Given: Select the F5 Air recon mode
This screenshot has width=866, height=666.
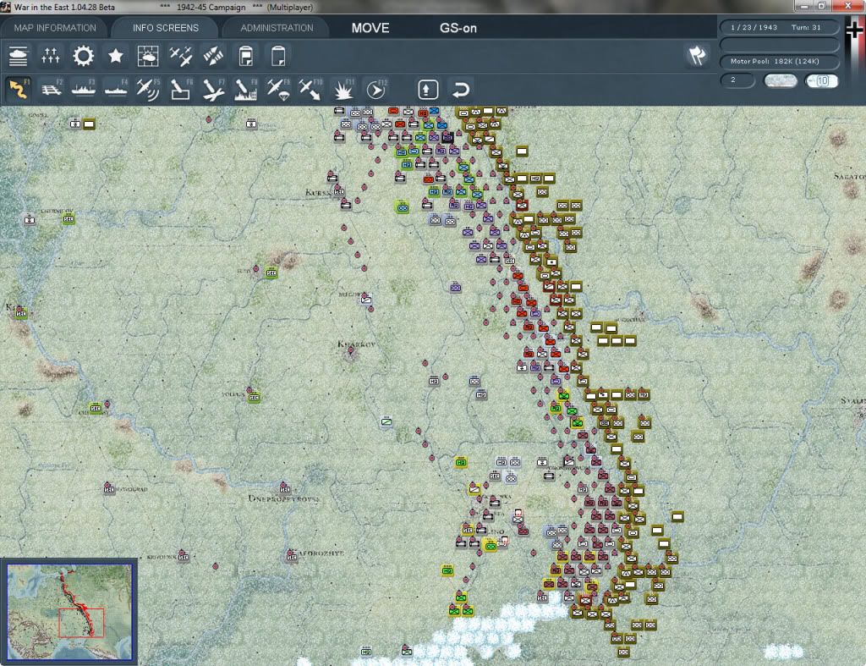Looking at the screenshot, I should coord(149,90).
